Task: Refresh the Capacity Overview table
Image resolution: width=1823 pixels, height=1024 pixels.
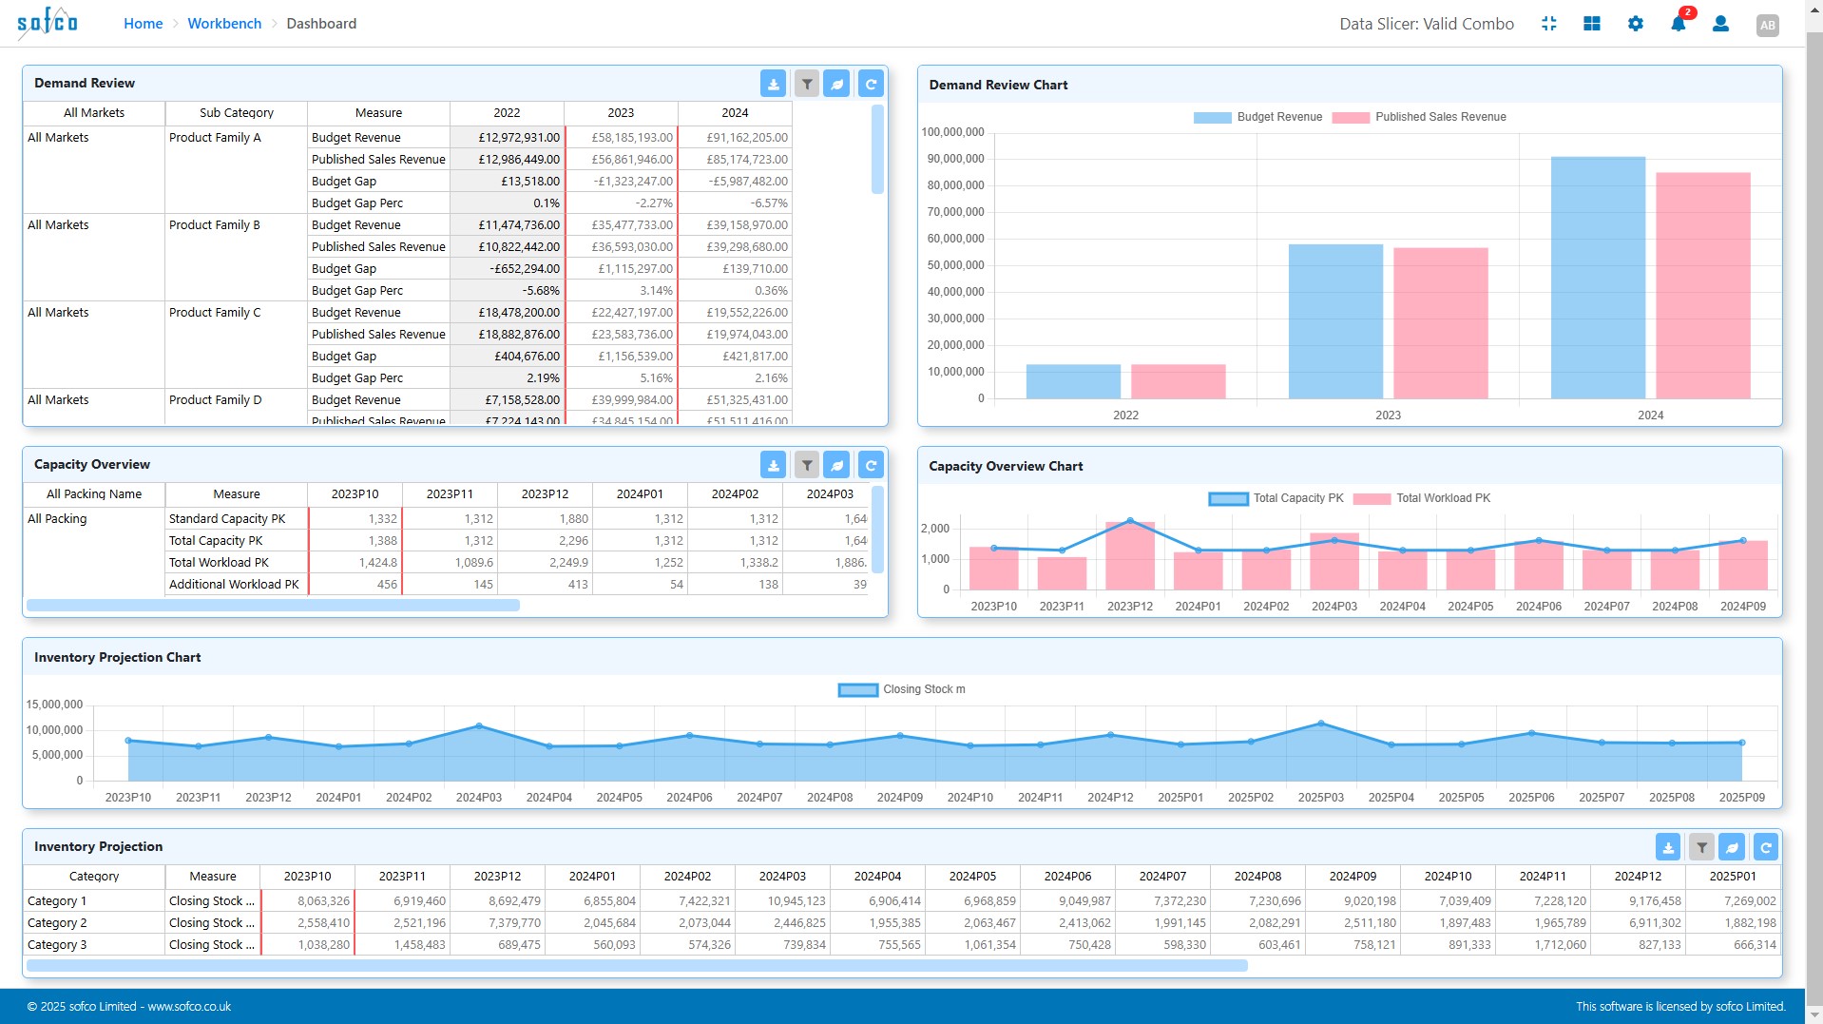Action: point(871,465)
